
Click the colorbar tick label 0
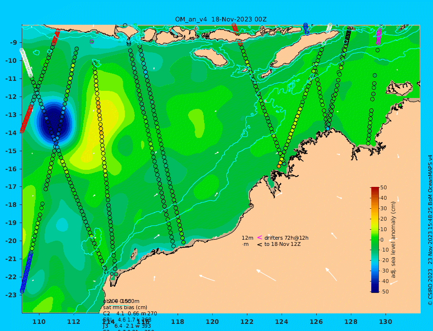382,240
